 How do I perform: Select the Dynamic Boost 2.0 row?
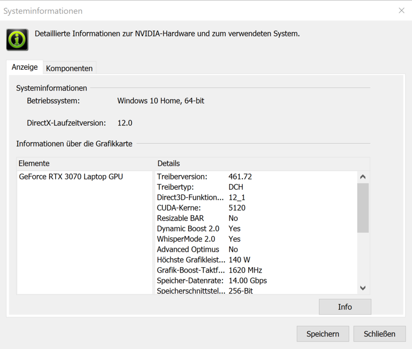199,228
